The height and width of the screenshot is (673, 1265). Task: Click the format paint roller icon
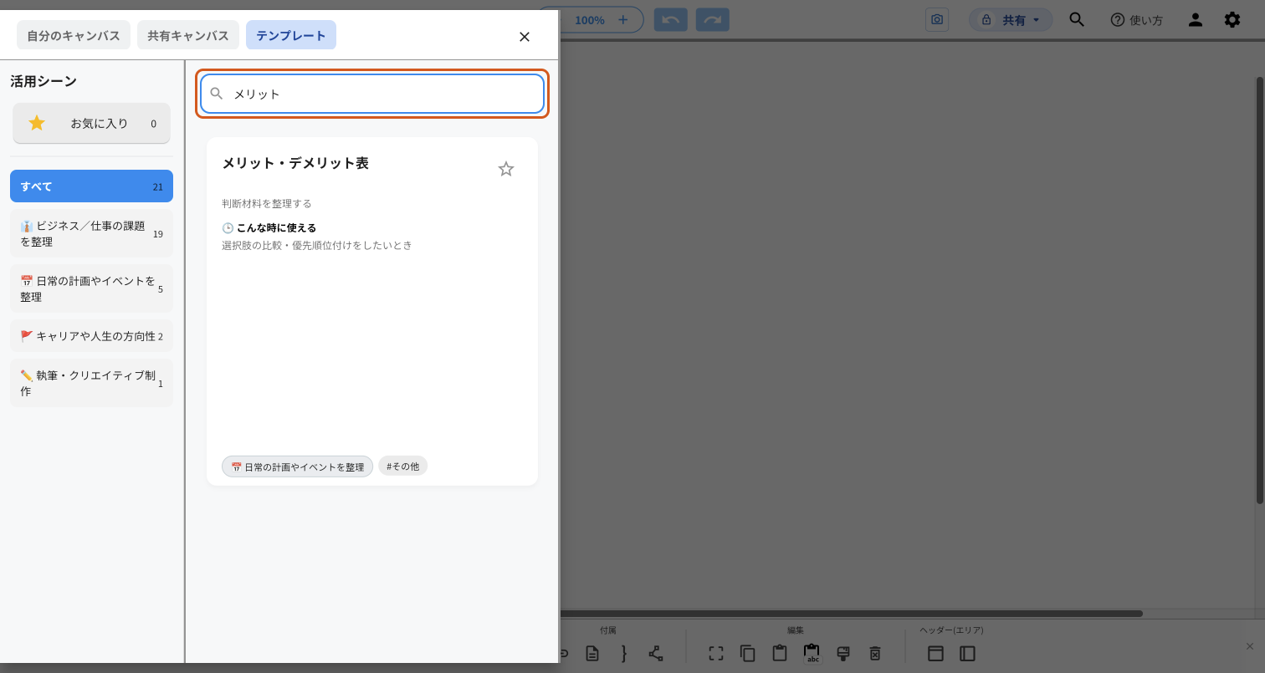pos(843,654)
